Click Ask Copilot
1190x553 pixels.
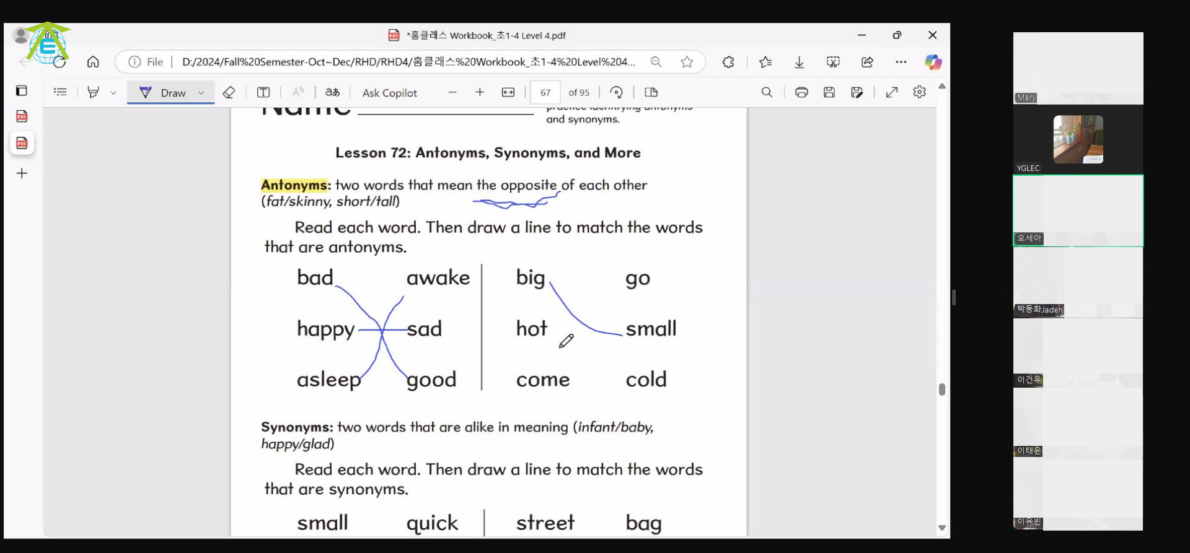pos(390,93)
